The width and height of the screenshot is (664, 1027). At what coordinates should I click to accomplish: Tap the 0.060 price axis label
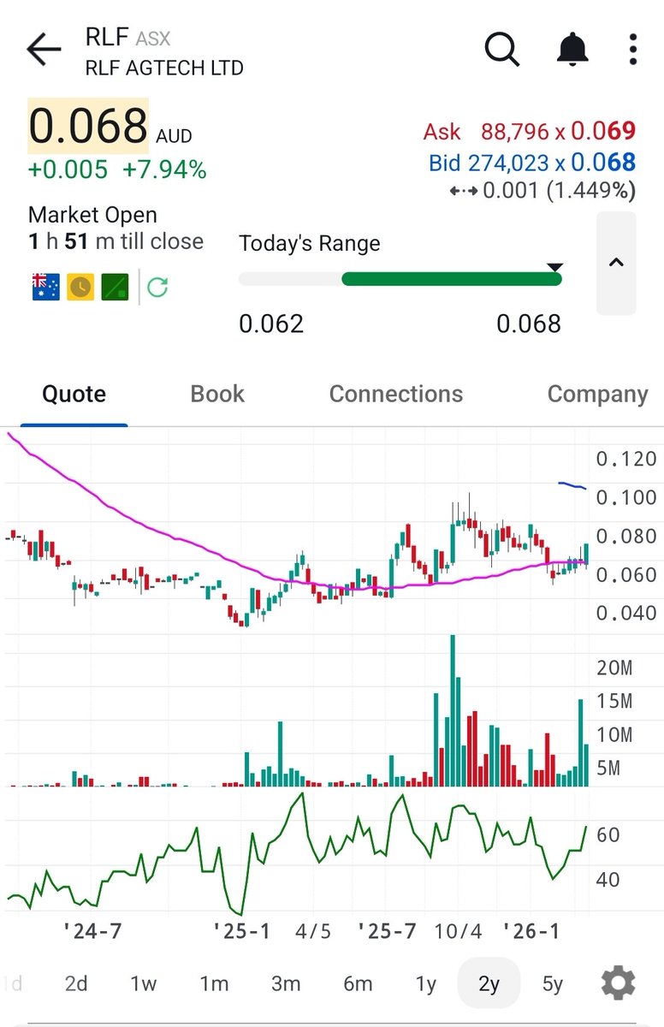pyautogui.click(x=626, y=575)
